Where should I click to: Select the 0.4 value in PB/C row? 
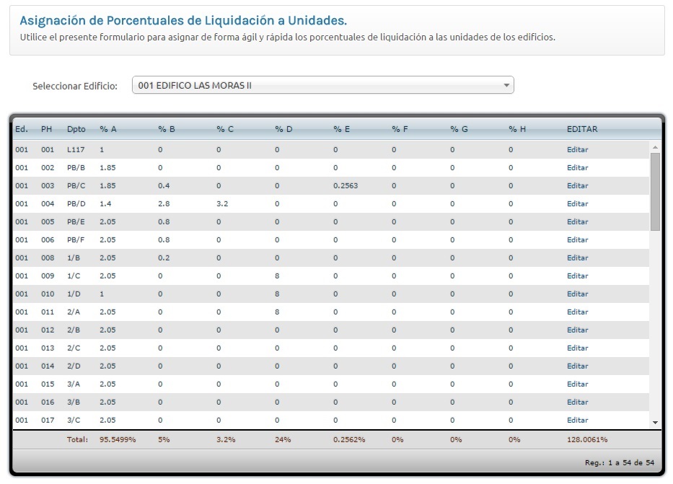pyautogui.click(x=164, y=186)
